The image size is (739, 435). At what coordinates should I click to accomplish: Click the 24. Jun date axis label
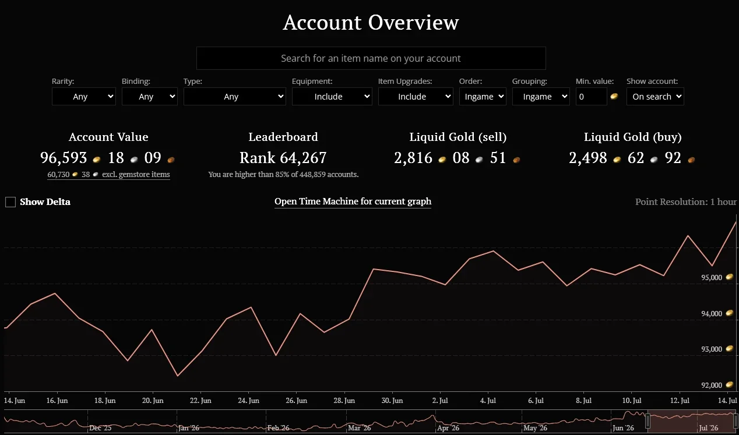249,401
